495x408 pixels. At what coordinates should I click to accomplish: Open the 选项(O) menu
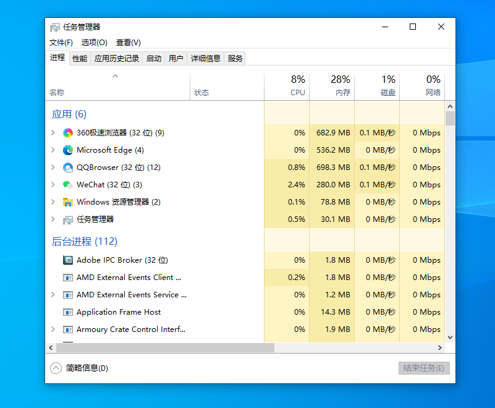click(x=94, y=43)
